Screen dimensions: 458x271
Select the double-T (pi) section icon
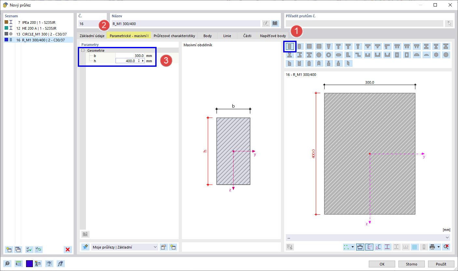(397, 46)
